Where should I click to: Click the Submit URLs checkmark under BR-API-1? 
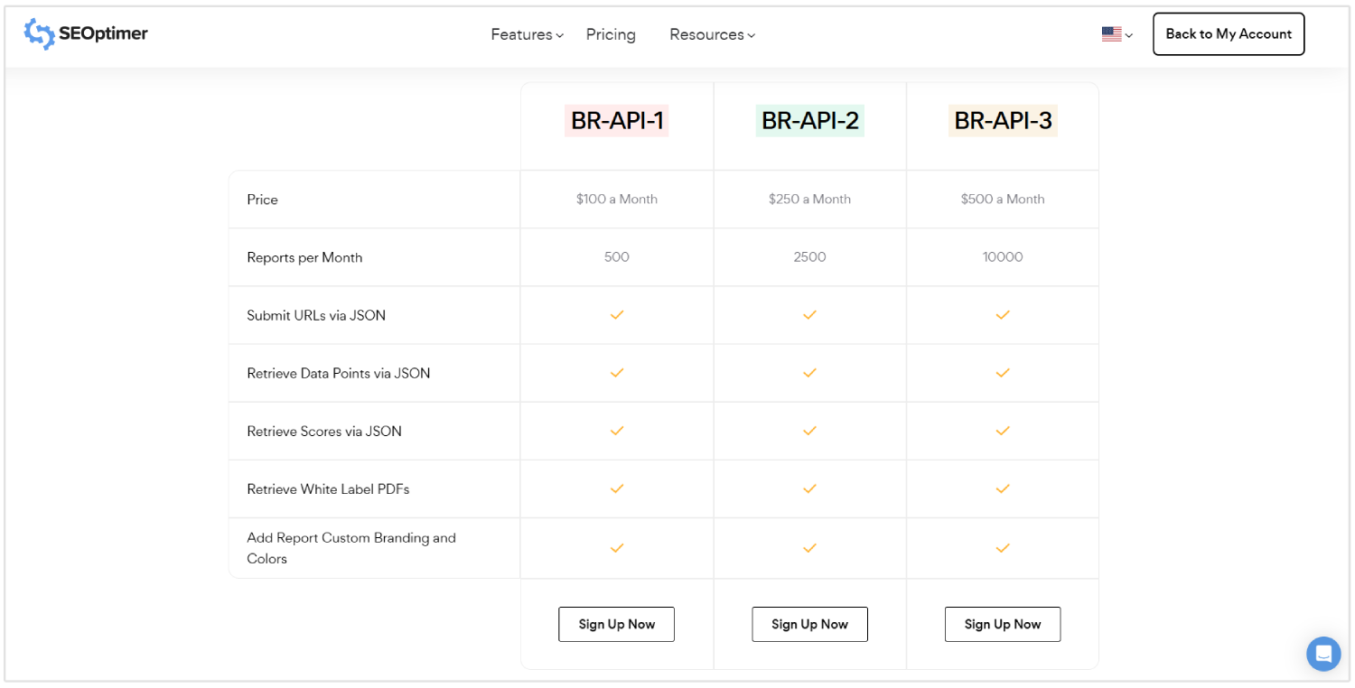[x=616, y=315]
